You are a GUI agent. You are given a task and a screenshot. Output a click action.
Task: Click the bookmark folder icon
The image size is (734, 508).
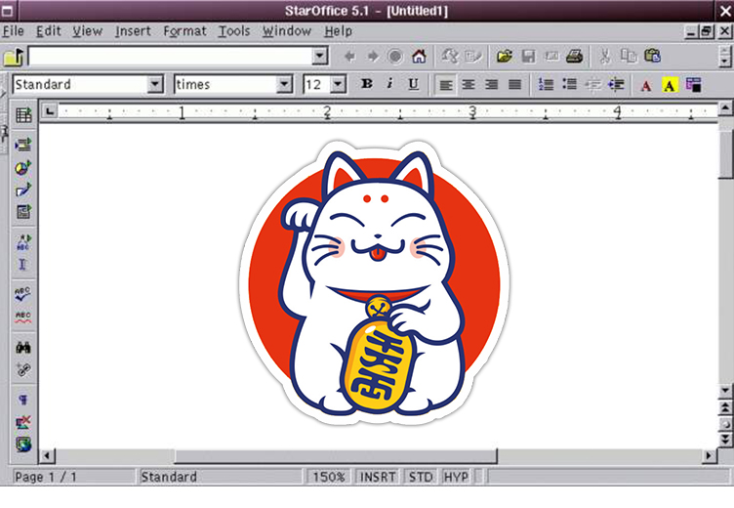pos(14,57)
